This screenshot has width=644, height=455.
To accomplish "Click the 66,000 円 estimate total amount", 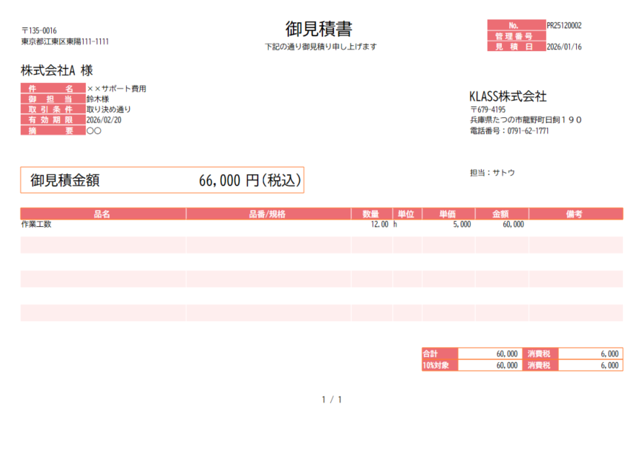I will [x=249, y=181].
